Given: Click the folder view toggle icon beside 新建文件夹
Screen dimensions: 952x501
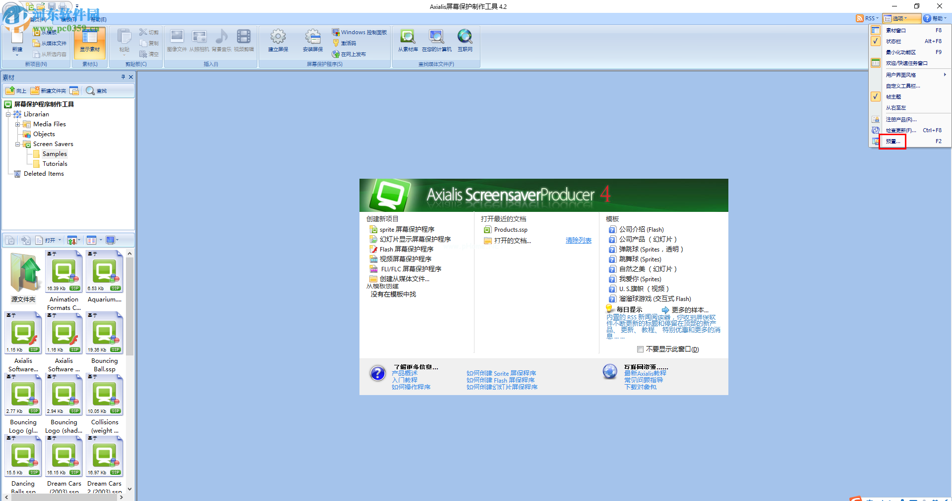Looking at the screenshot, I should [74, 91].
